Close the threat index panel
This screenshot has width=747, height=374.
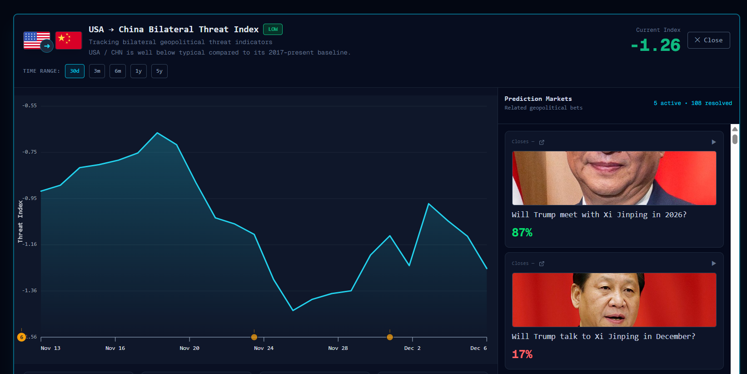[x=708, y=40]
